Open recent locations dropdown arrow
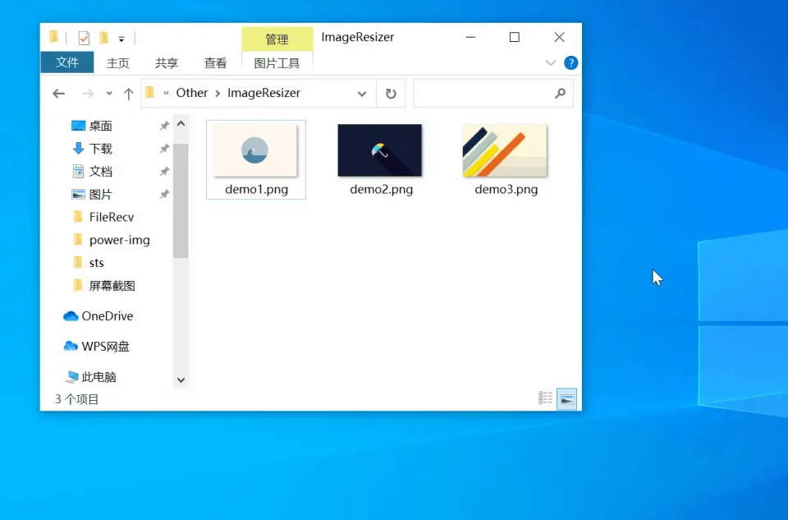Screen dimensions: 788x520 [109, 94]
